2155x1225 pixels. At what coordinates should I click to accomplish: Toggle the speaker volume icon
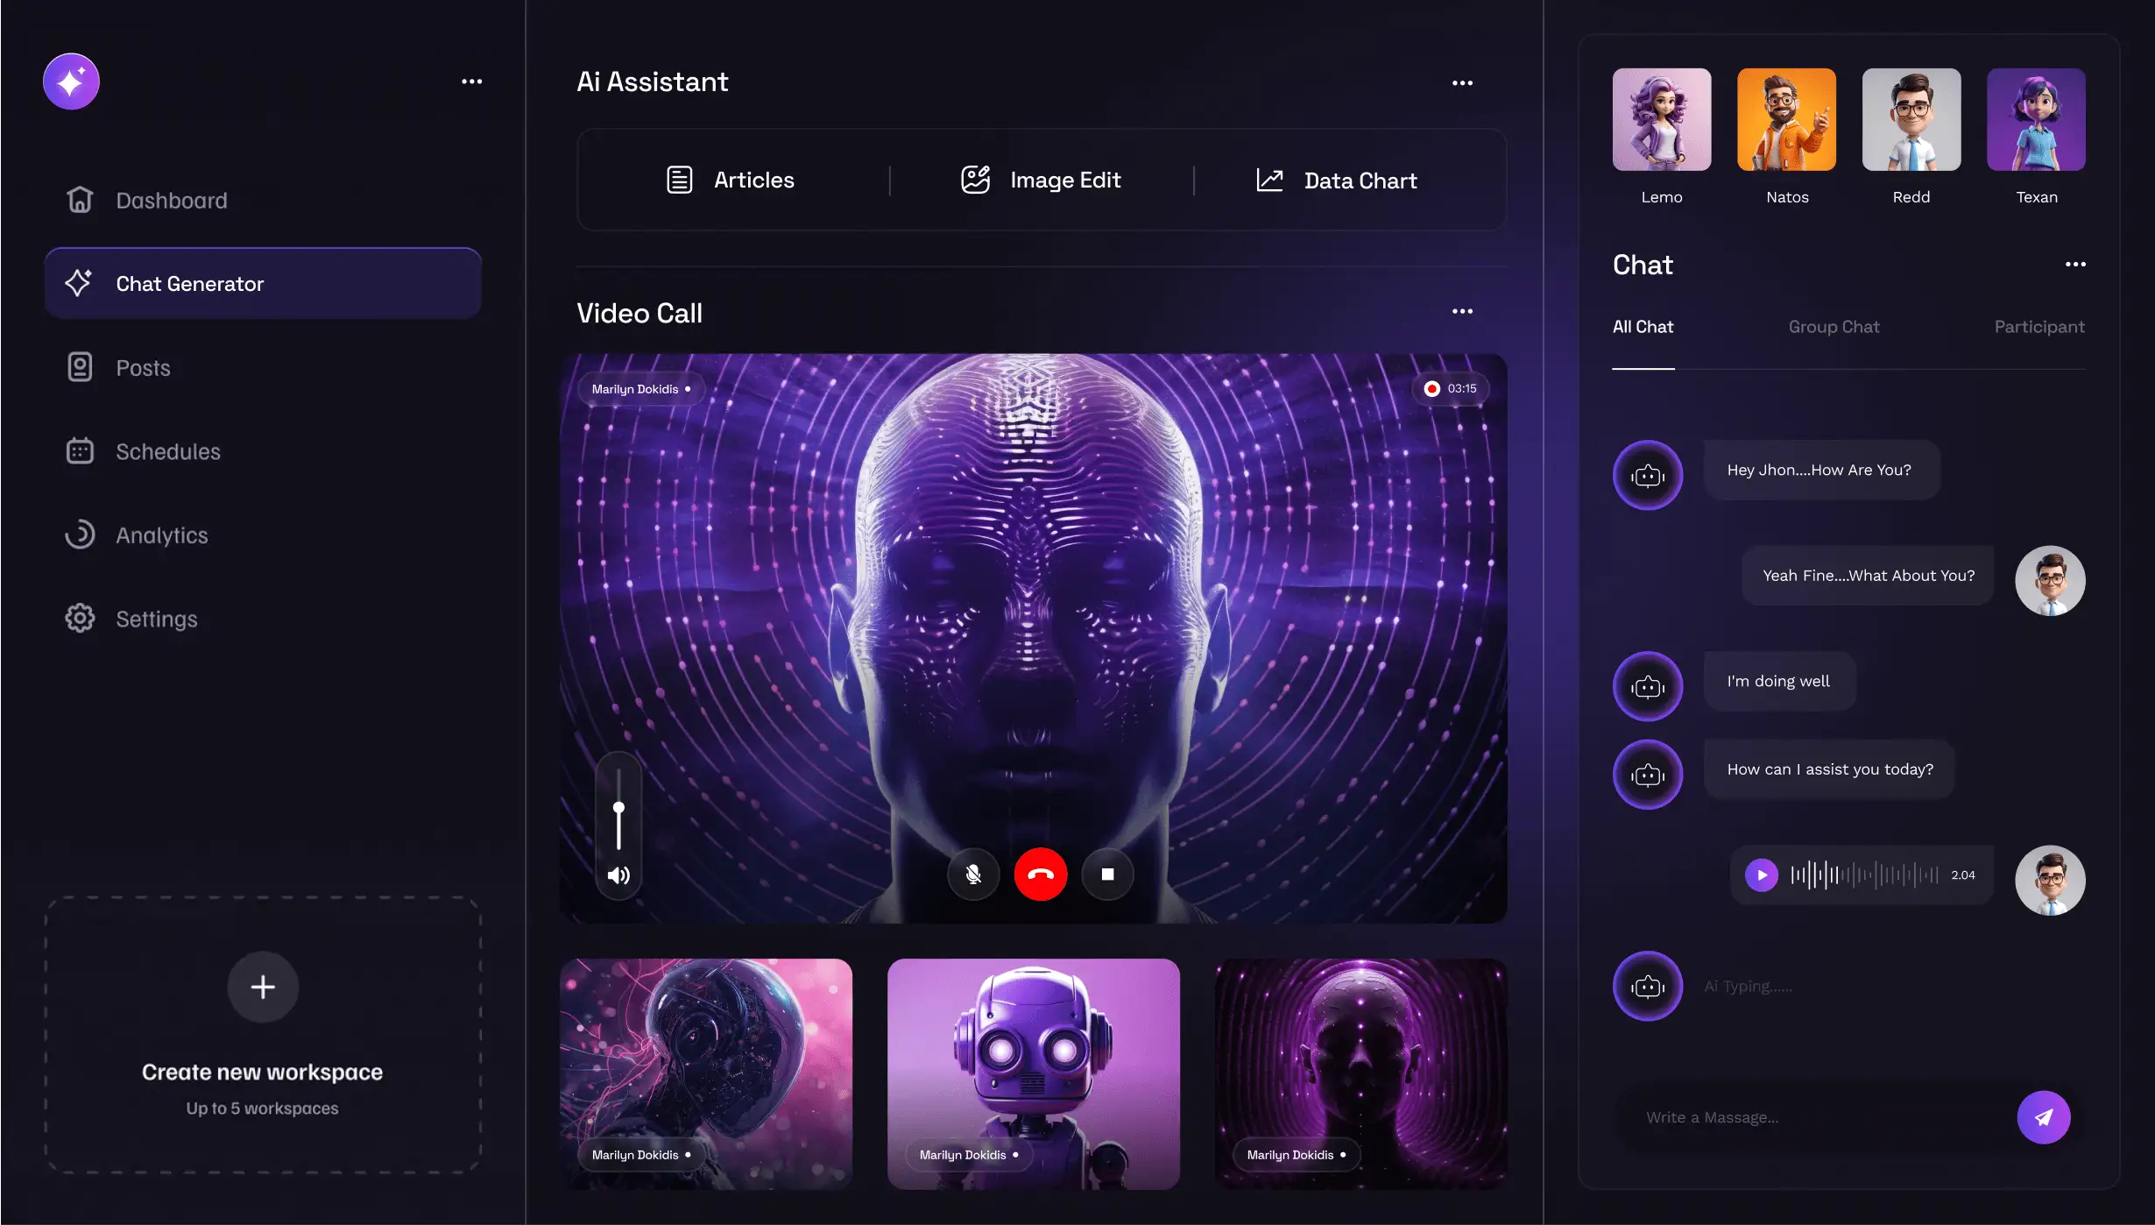tap(618, 875)
